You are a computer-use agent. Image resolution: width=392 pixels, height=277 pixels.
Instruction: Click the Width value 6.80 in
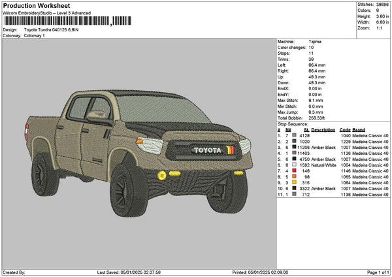point(382,22)
